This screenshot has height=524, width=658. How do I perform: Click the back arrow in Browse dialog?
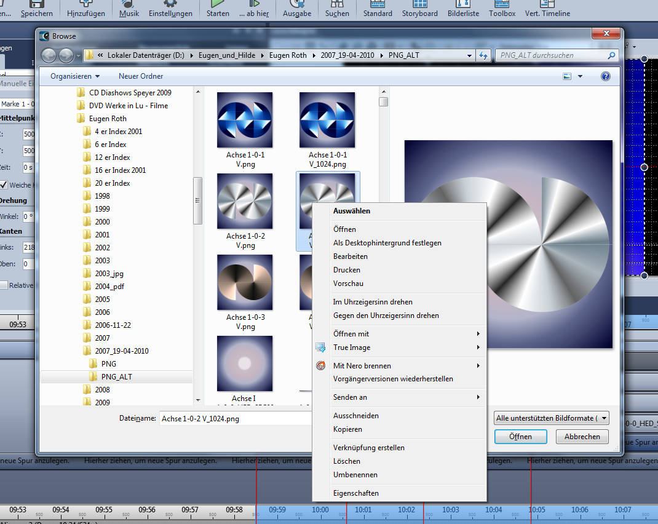click(x=49, y=55)
